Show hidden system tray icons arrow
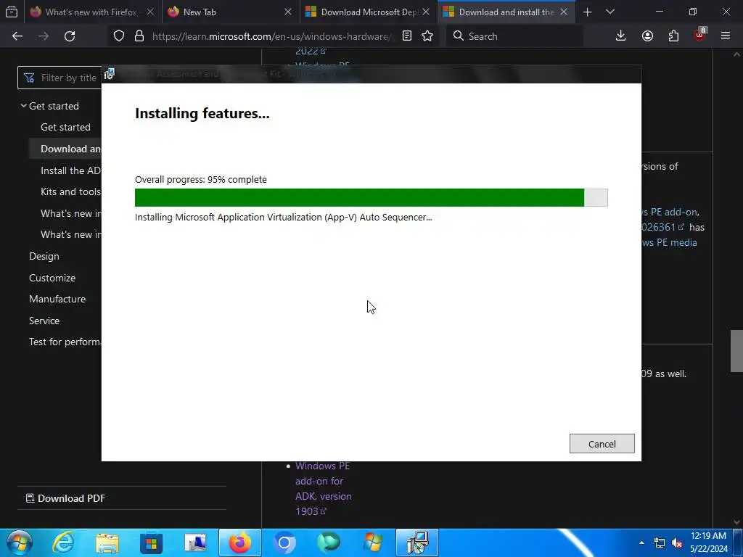Image resolution: width=743 pixels, height=557 pixels. point(641,542)
